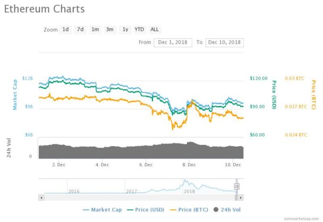This screenshot has height=222, width=323.
Task: Choose the 3m zoom option
Action: [110, 29]
